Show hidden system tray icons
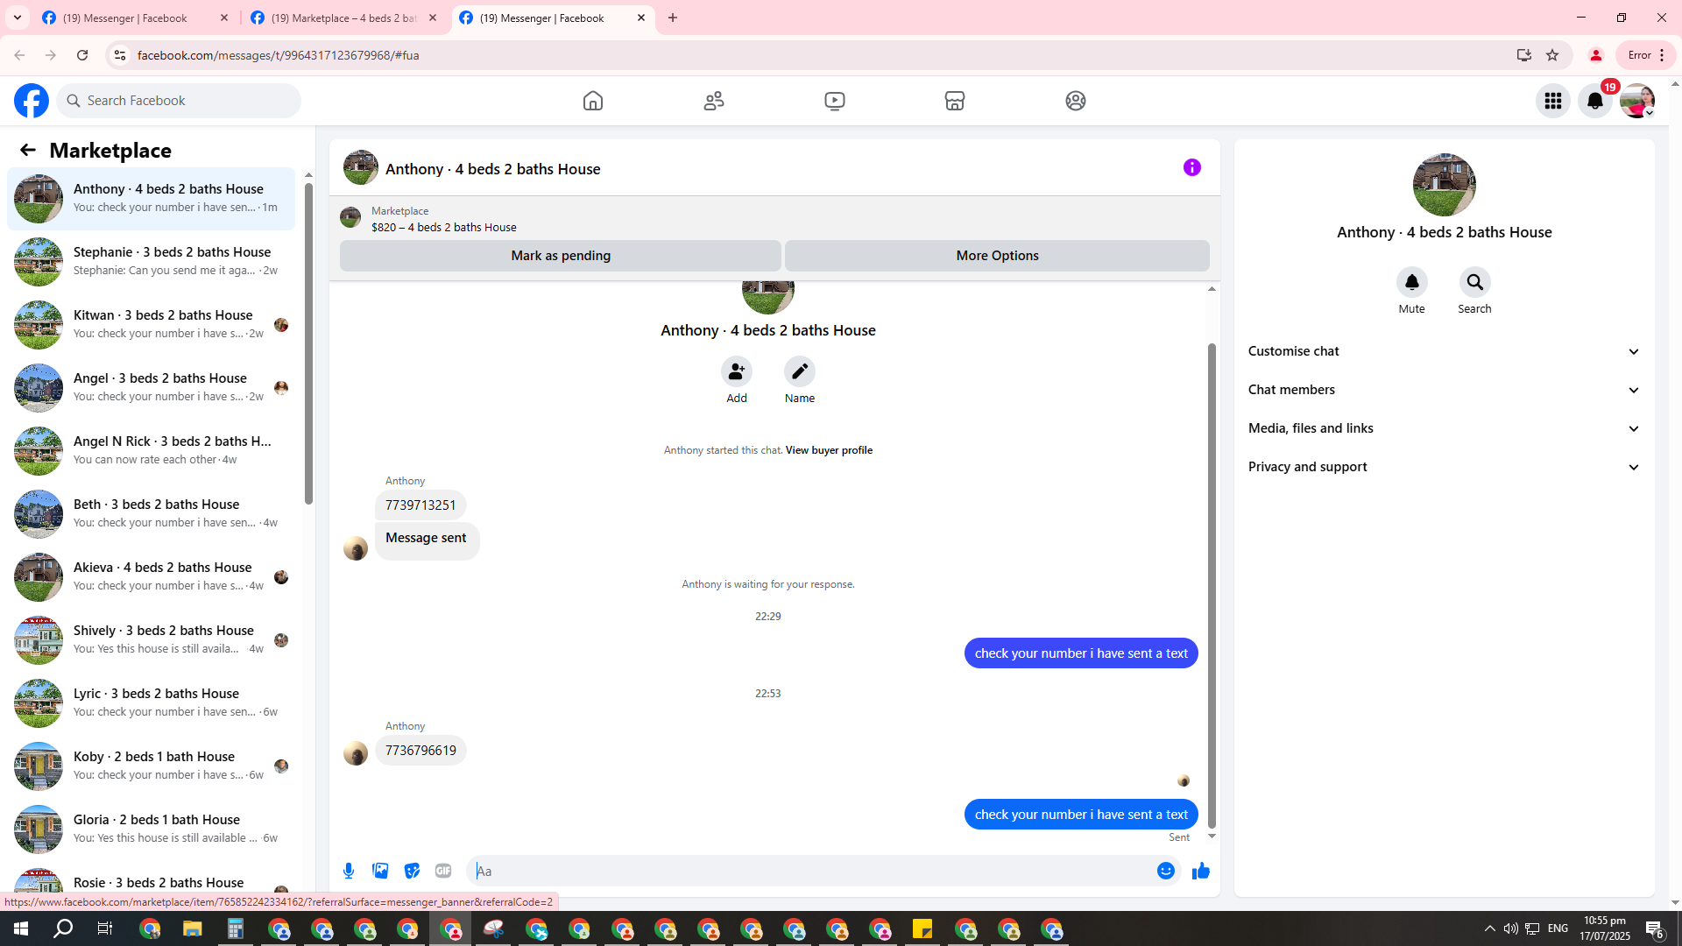1682x946 pixels. point(1489,928)
